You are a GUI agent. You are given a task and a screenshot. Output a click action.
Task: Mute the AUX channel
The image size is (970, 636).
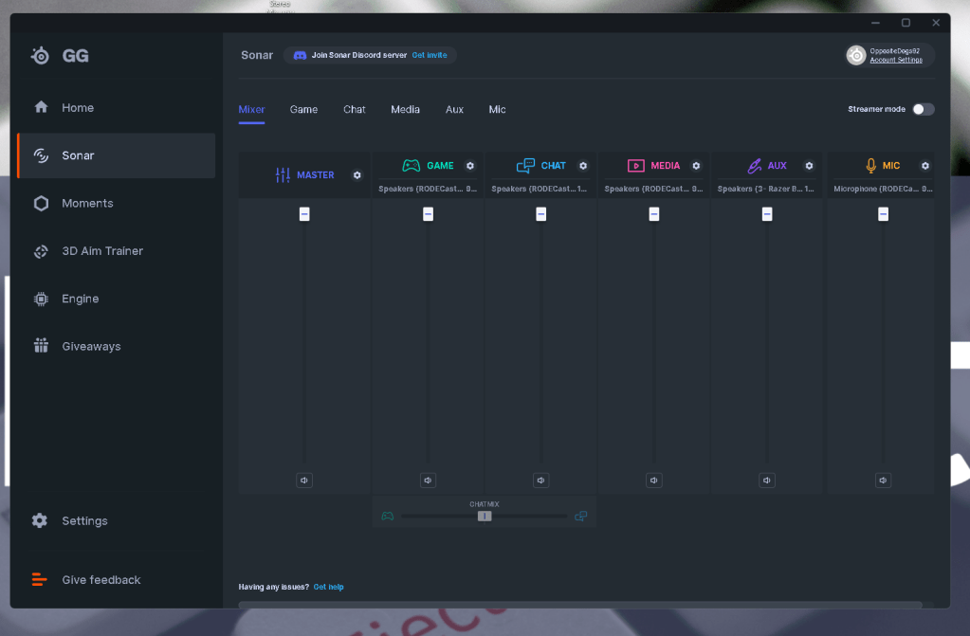click(767, 481)
